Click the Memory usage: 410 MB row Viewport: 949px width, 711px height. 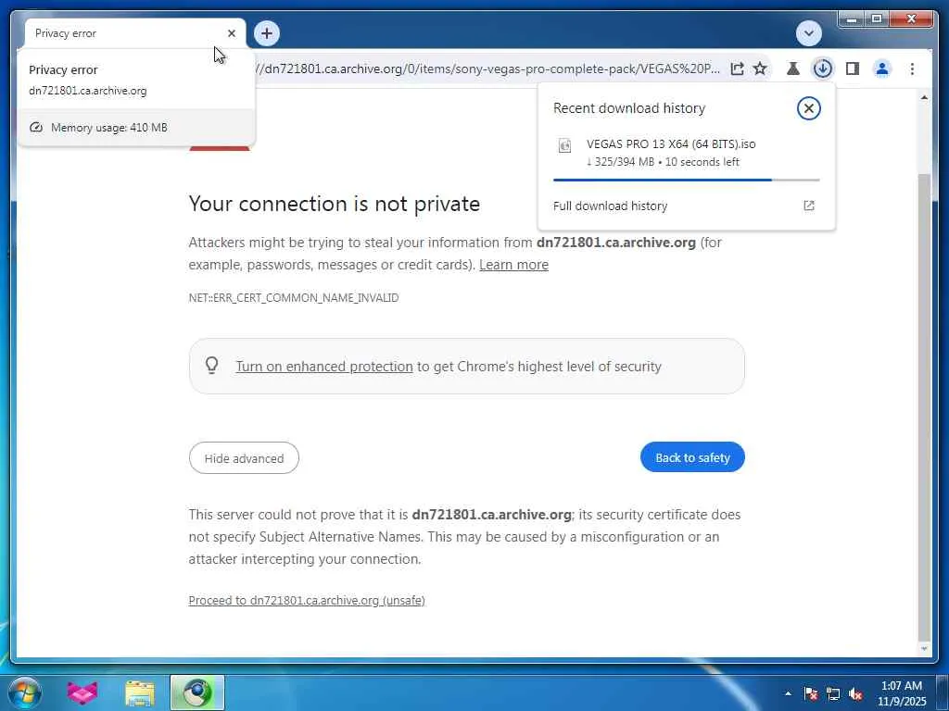(x=136, y=128)
